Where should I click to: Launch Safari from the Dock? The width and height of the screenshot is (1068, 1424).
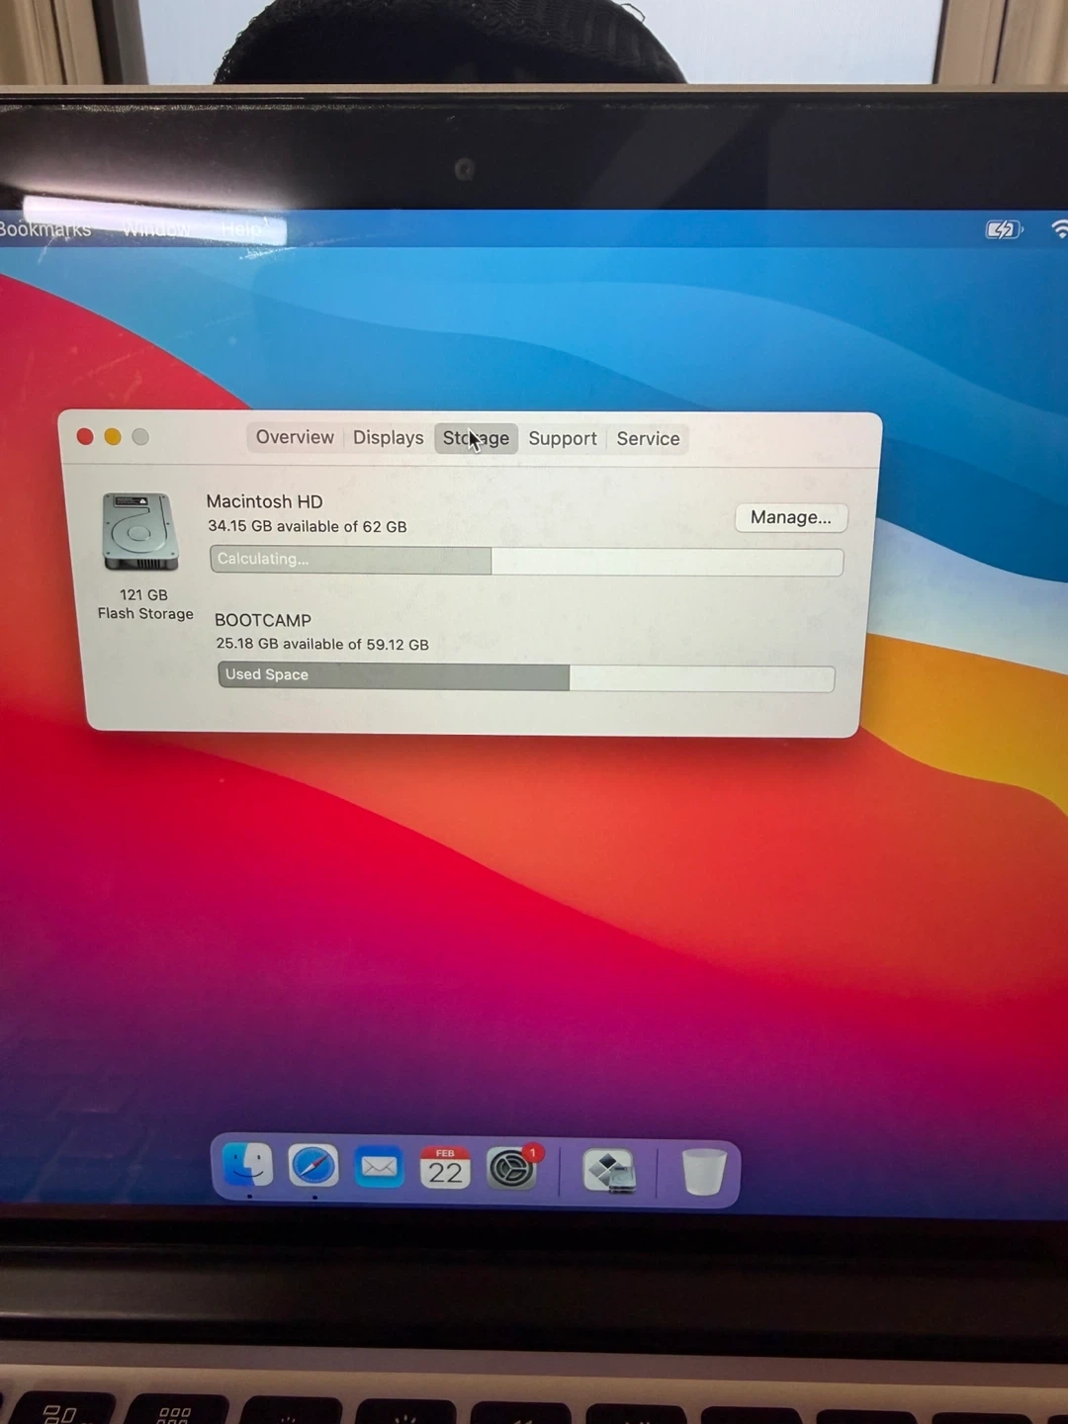[x=313, y=1167]
